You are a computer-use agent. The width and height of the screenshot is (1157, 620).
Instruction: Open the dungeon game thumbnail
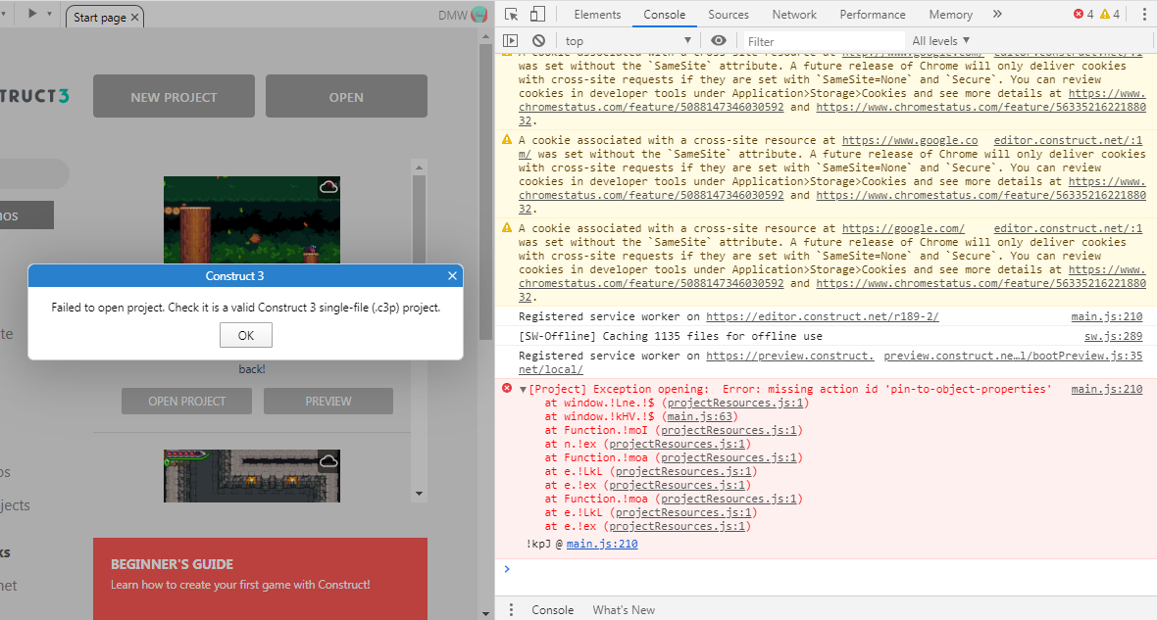click(x=252, y=476)
